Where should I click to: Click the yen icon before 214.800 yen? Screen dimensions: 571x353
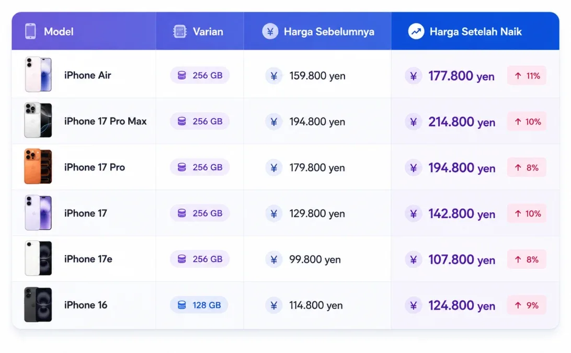413,122
